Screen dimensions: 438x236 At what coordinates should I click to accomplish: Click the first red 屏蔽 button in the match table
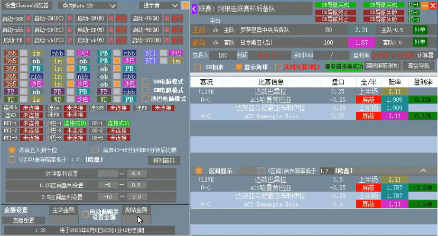click(369, 99)
